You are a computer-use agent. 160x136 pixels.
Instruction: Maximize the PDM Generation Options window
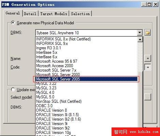click(x=149, y=4)
